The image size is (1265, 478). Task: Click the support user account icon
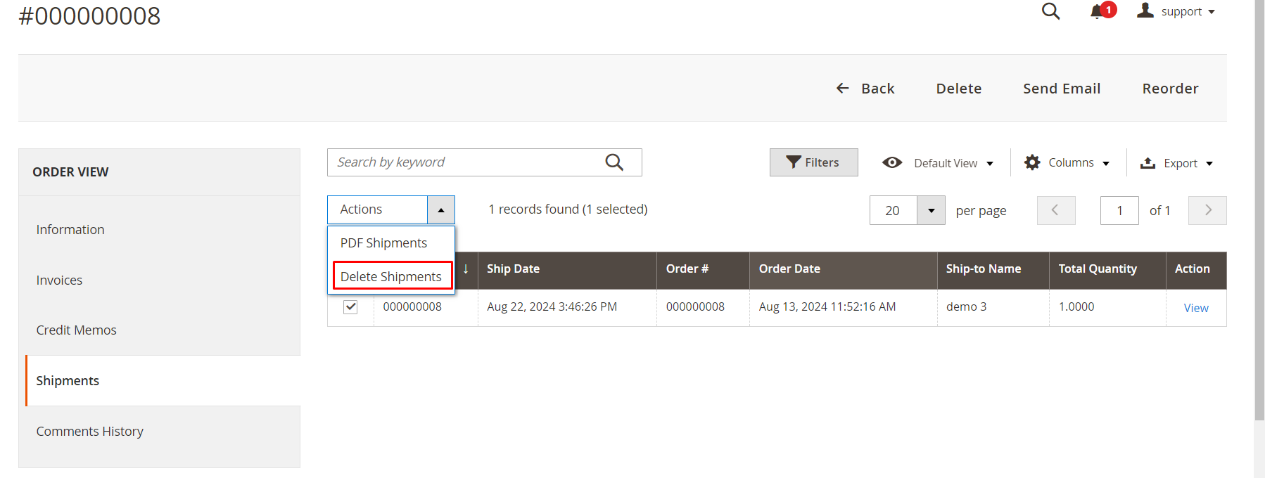1145,11
